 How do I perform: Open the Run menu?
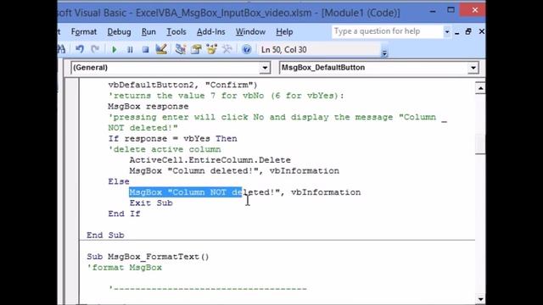pyautogui.click(x=148, y=32)
